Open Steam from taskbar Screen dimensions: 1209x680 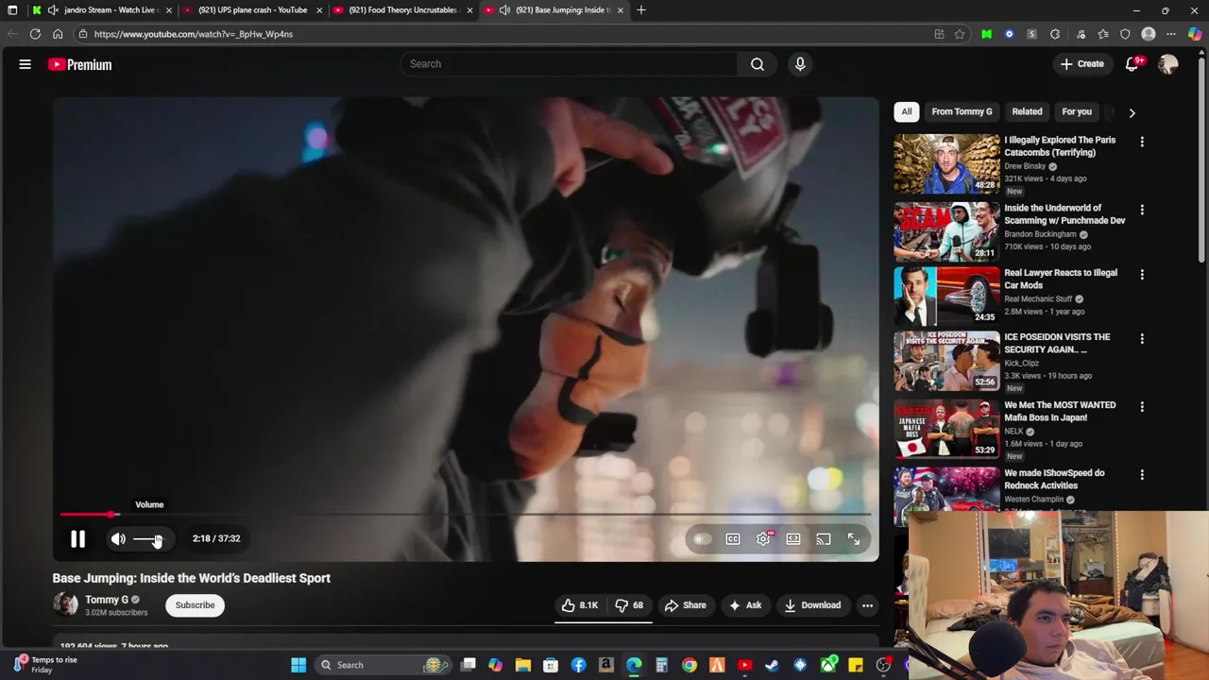click(x=772, y=665)
